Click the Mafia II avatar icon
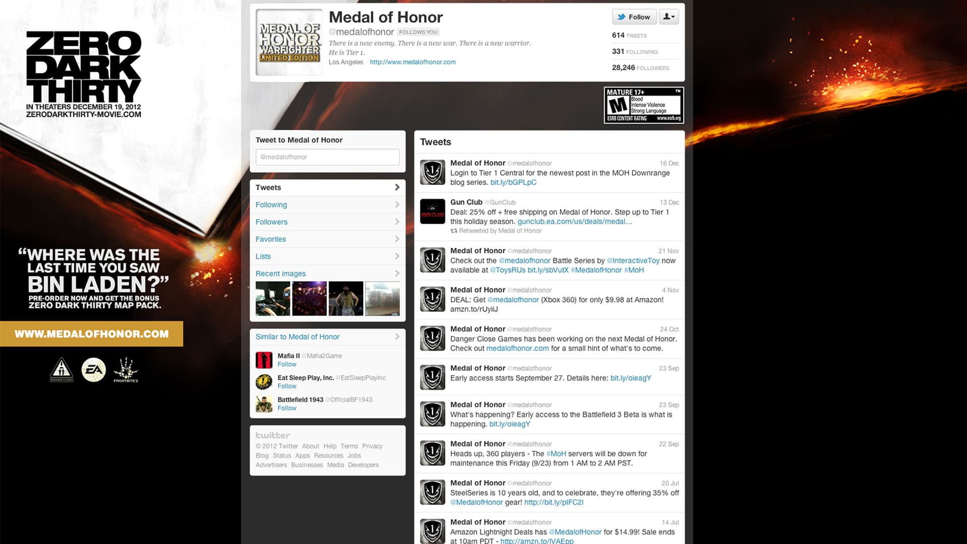The height and width of the screenshot is (544, 967). [x=264, y=360]
